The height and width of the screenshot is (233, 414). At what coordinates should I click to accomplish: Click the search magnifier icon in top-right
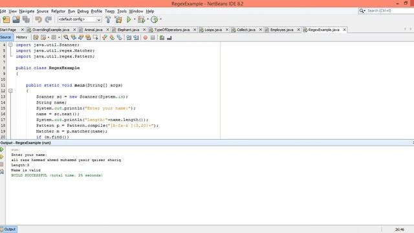click(361, 10)
